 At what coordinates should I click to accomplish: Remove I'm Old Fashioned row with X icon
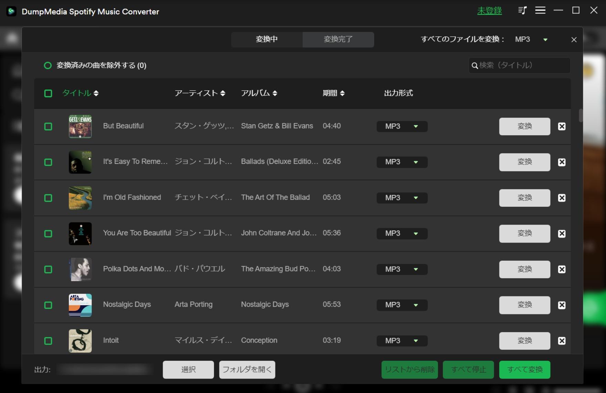[562, 198]
